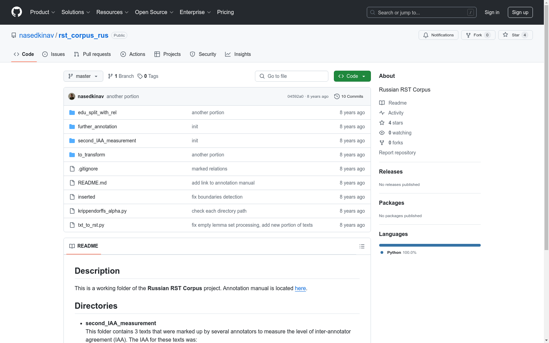Viewport: 549px width, 343px height.
Task: Open the Actions tab
Action: [133, 54]
